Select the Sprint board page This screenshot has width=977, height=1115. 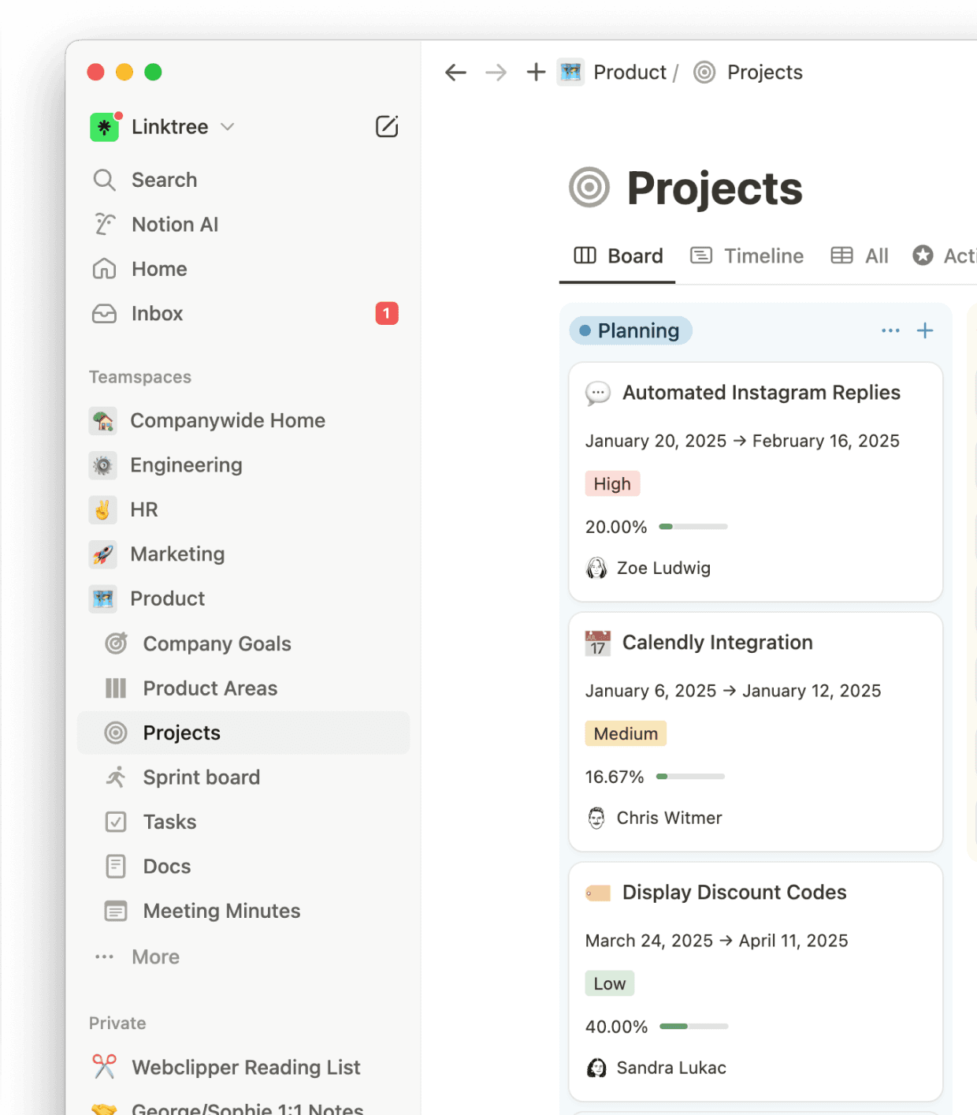click(x=202, y=778)
